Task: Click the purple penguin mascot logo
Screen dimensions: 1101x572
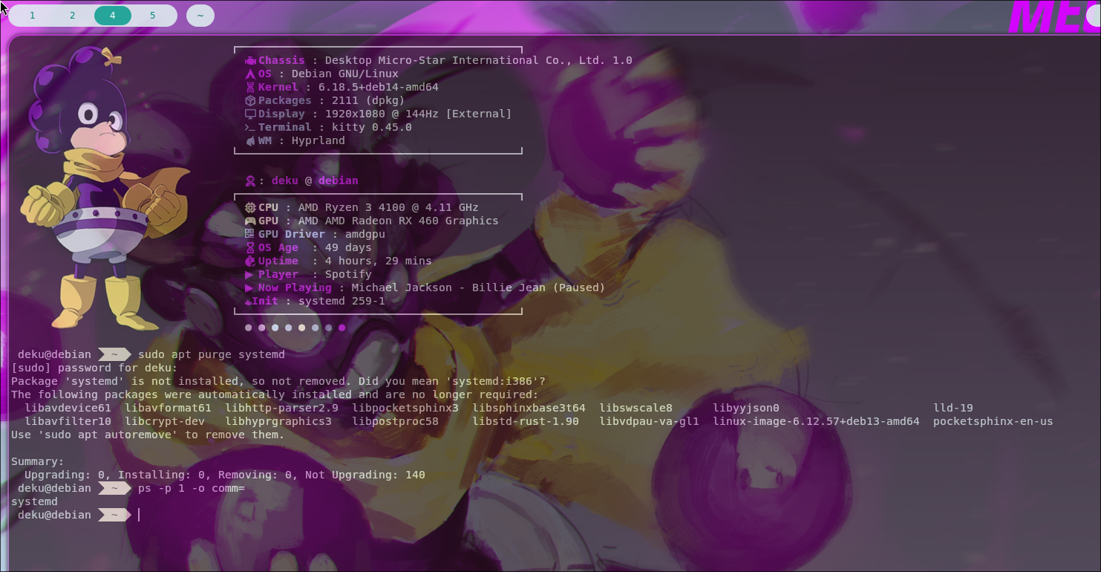Action: coord(105,189)
